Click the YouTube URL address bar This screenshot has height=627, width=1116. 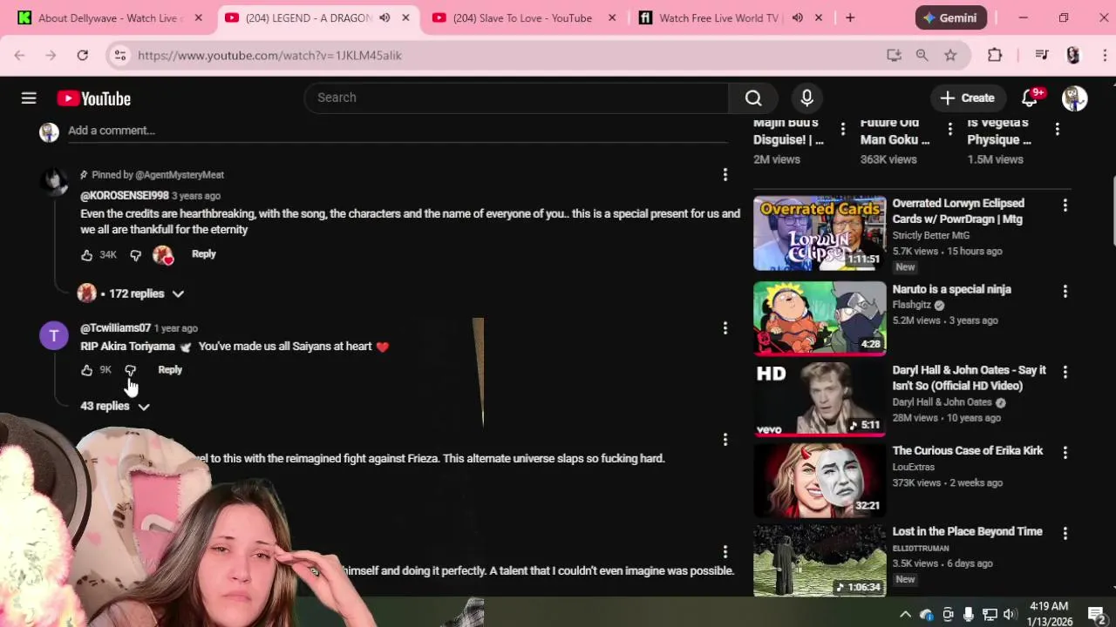pyautogui.click(x=506, y=55)
